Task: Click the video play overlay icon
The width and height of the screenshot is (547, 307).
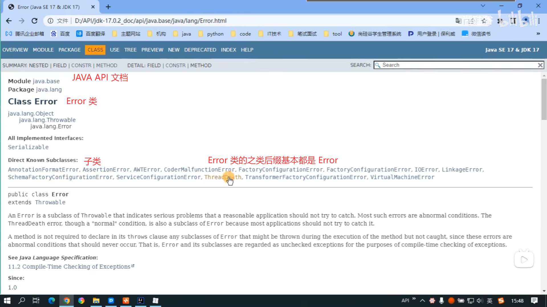Action: pos(524,260)
